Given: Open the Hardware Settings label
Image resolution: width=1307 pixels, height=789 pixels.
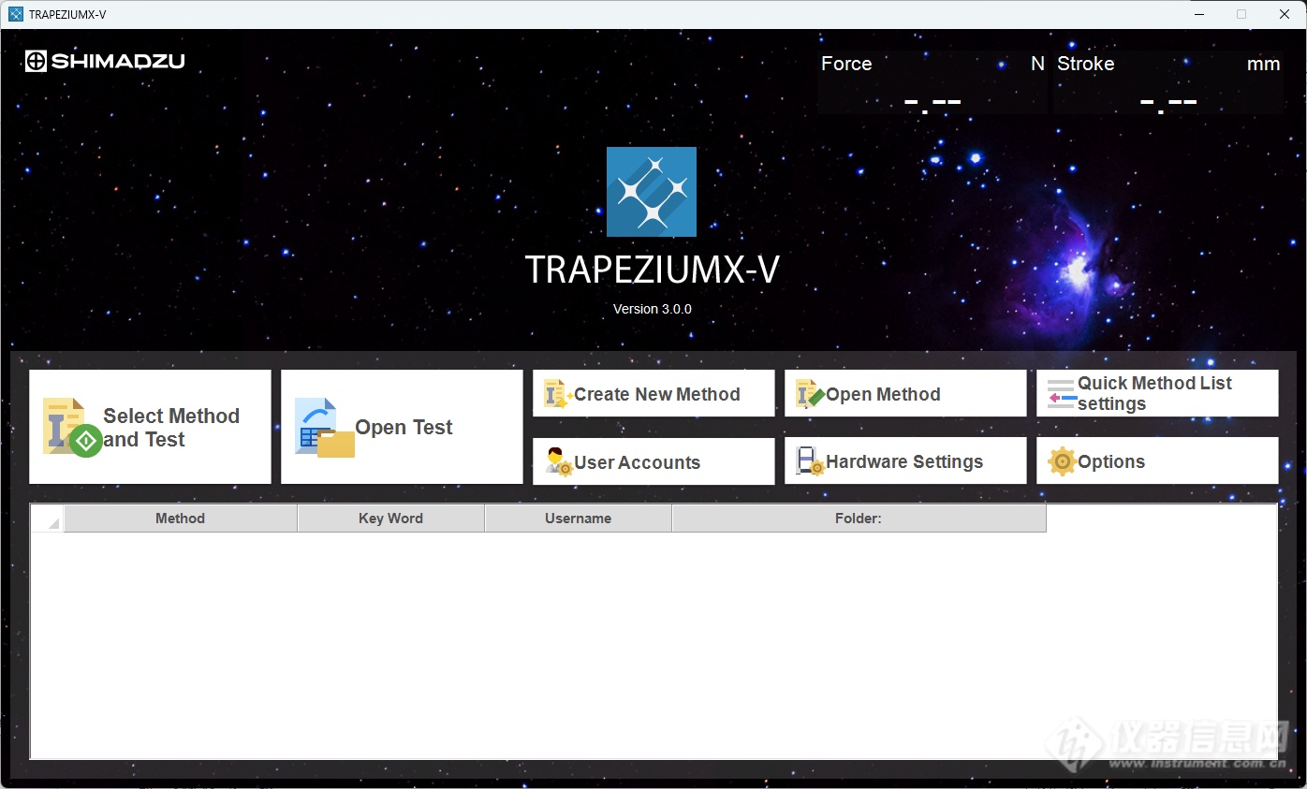Looking at the screenshot, I should point(904,461).
